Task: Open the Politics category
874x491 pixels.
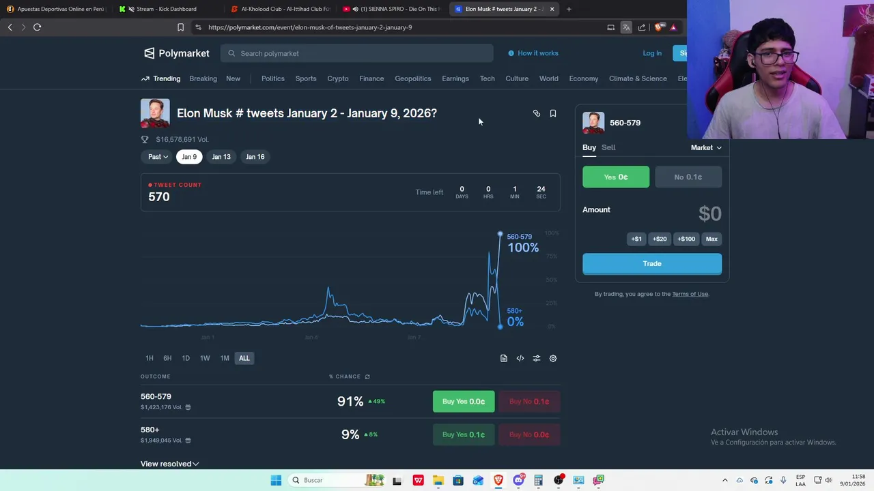Action: [x=273, y=78]
